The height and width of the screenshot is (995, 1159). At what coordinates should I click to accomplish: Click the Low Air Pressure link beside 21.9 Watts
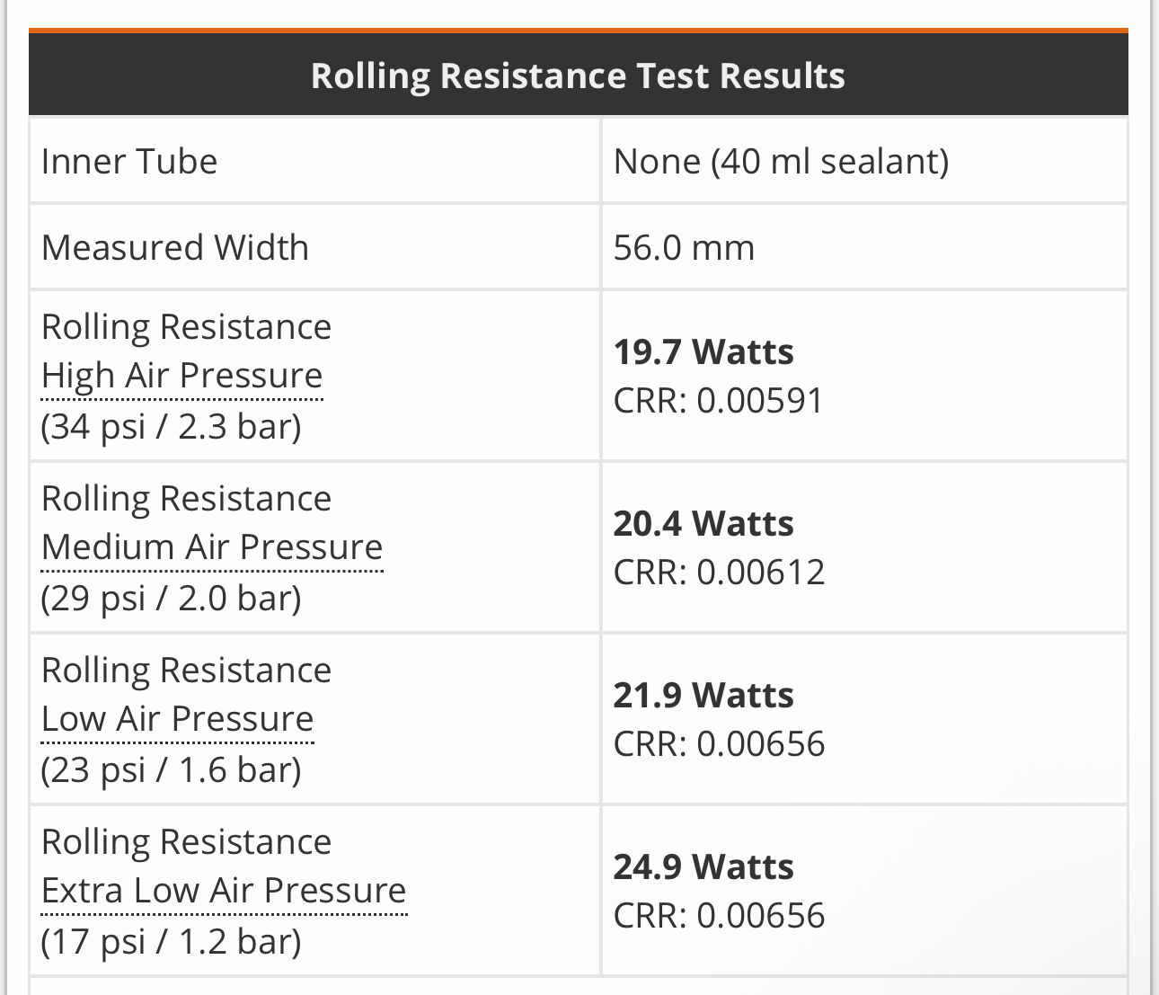(x=177, y=719)
